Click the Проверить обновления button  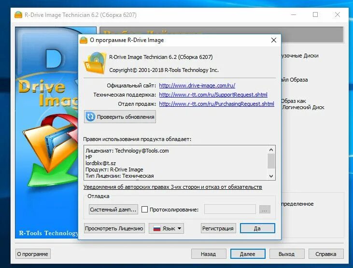pos(120,117)
